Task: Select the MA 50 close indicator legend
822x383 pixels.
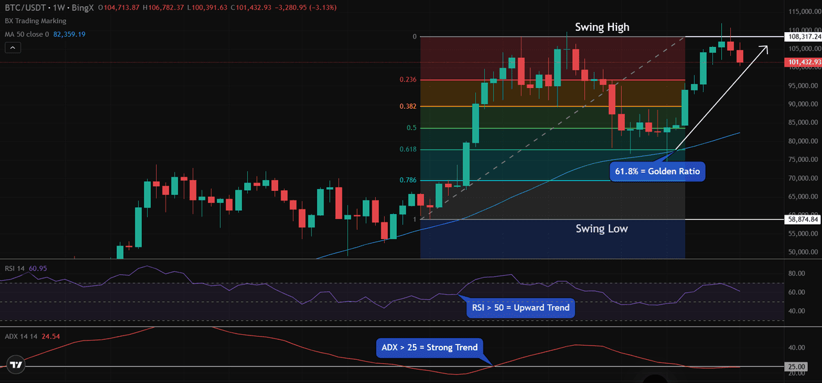Action: [27, 34]
